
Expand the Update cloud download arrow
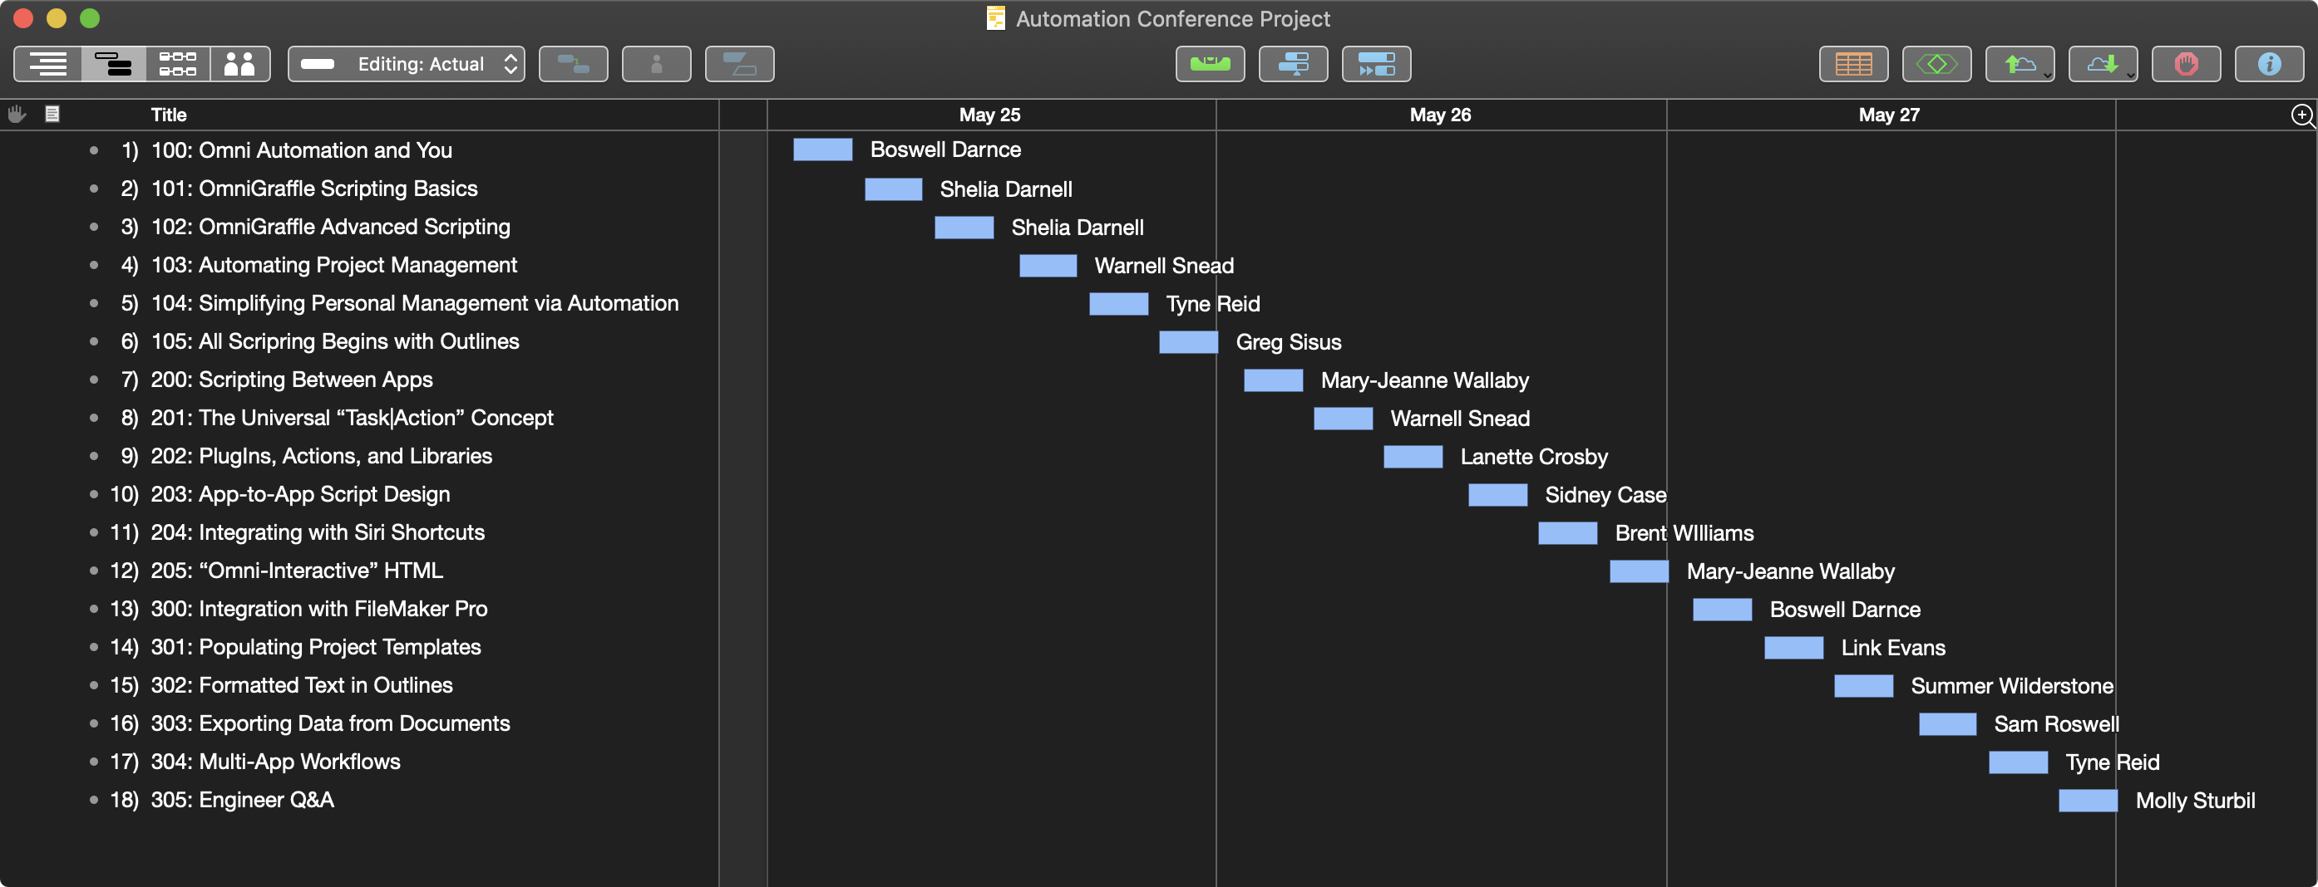(2130, 74)
